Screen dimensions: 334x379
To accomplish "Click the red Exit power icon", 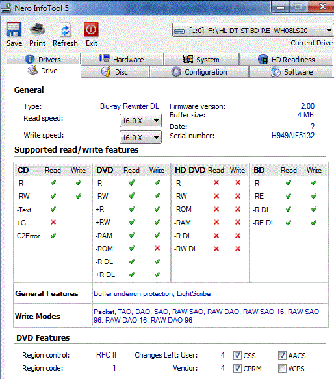I will point(91,29).
